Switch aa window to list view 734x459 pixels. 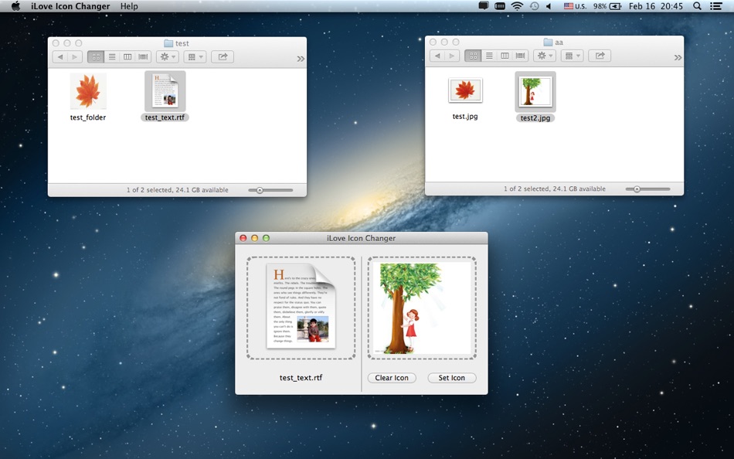point(489,56)
